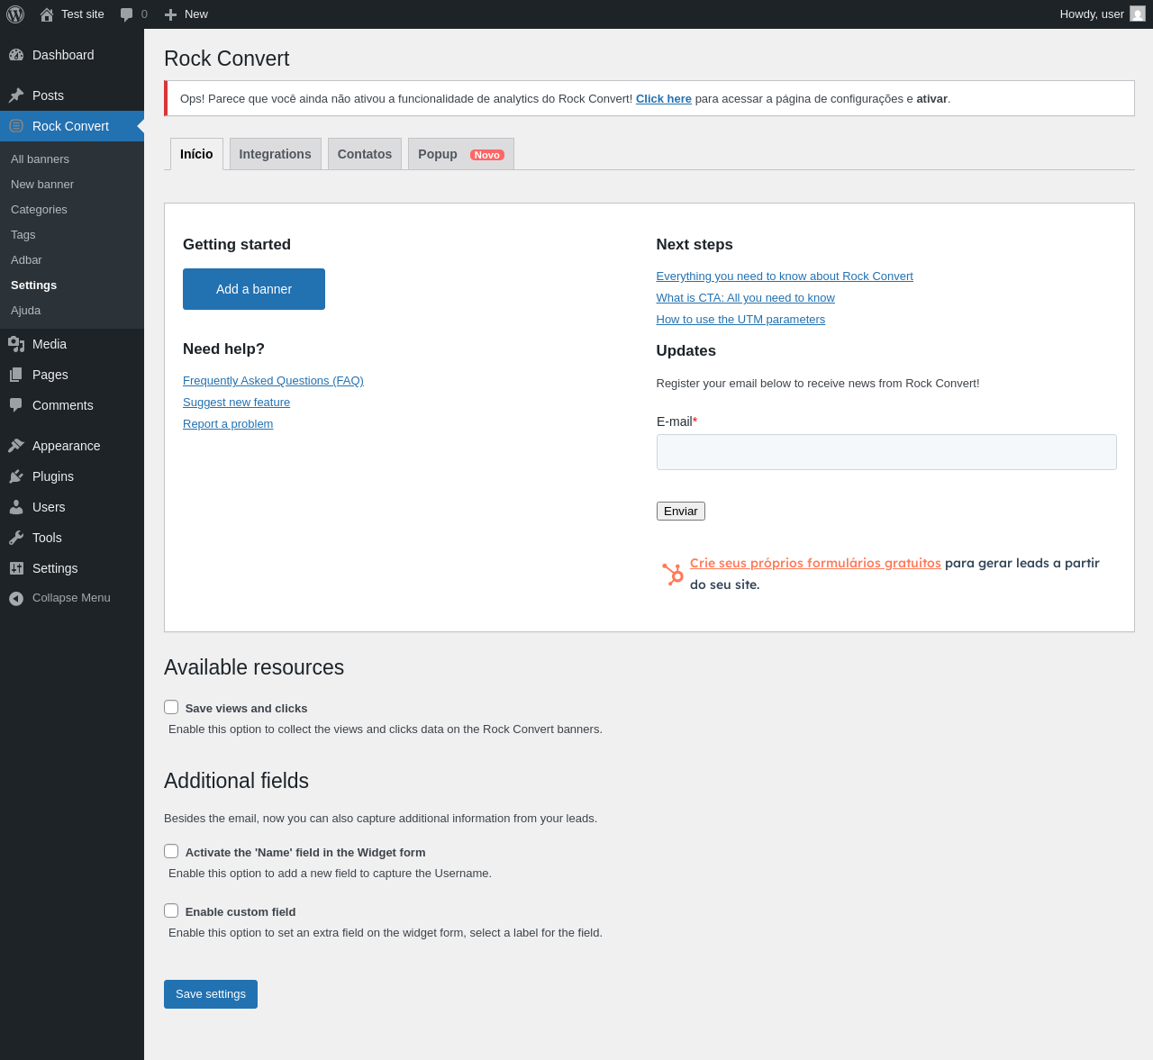Go to New banner submenu item
The width and height of the screenshot is (1153, 1060).
42,185
